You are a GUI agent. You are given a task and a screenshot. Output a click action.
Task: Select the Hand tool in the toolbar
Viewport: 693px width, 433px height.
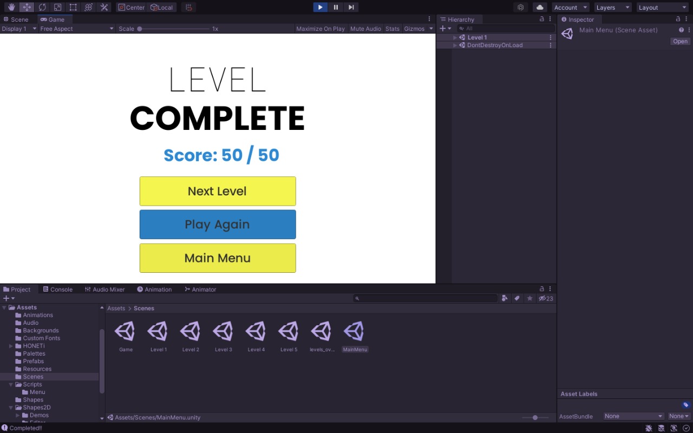click(x=11, y=7)
